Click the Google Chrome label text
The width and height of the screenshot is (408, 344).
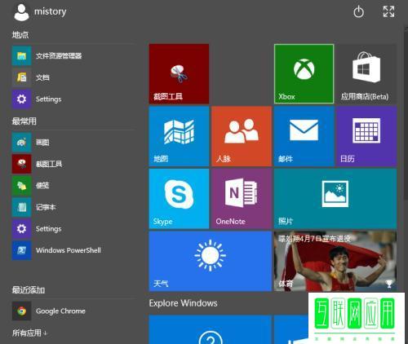point(60,311)
